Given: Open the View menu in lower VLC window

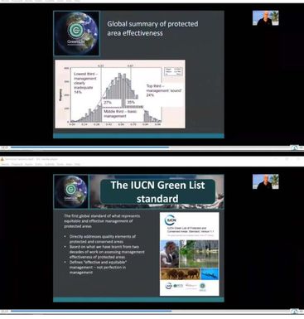Looking at the screenshot, I should click(x=69, y=164).
